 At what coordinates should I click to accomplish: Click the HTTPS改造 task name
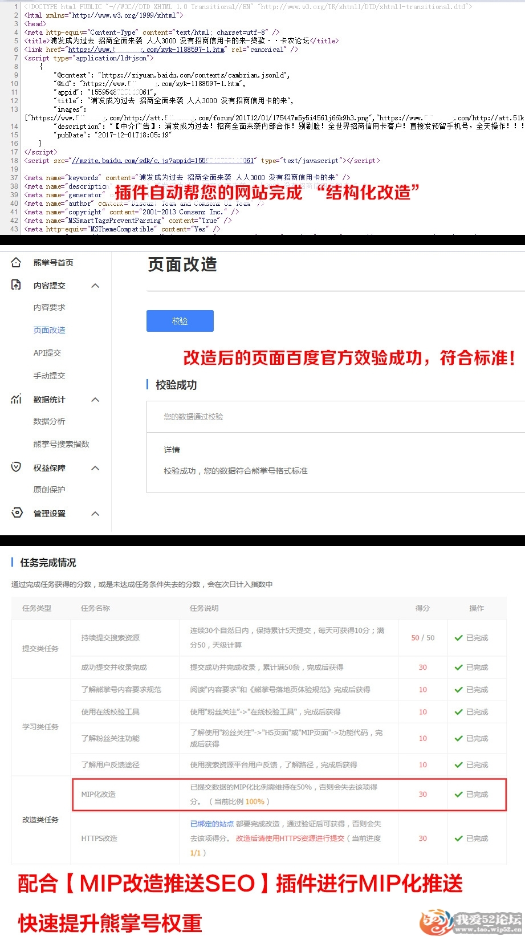point(99,838)
